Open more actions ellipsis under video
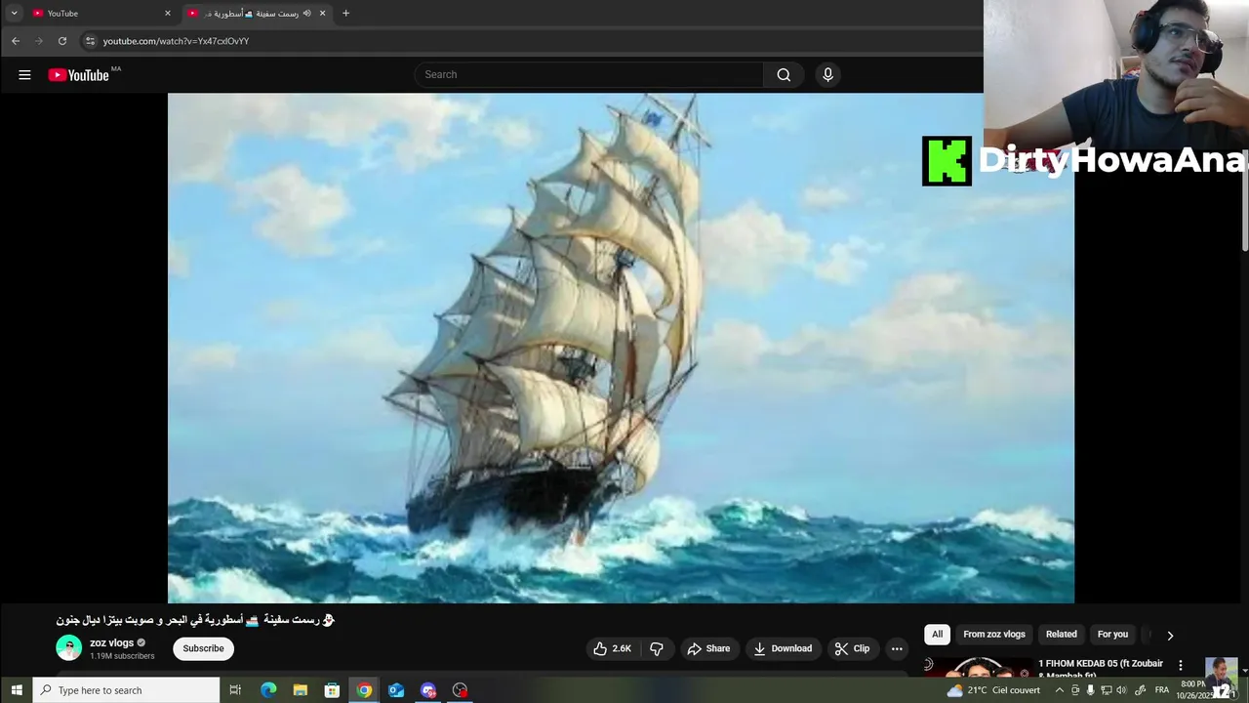 click(x=897, y=648)
